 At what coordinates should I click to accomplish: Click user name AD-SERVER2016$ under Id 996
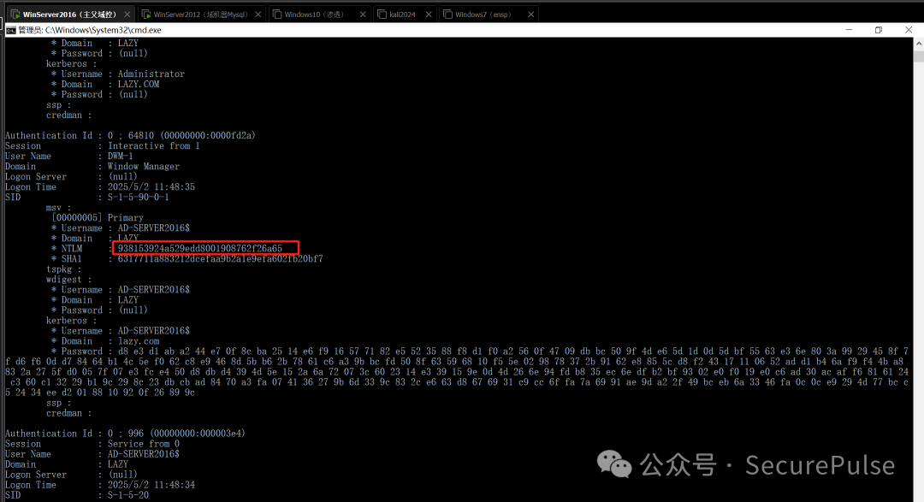pos(144,454)
